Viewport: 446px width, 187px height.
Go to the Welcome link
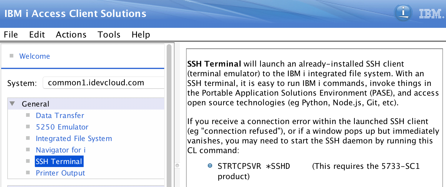[35, 56]
